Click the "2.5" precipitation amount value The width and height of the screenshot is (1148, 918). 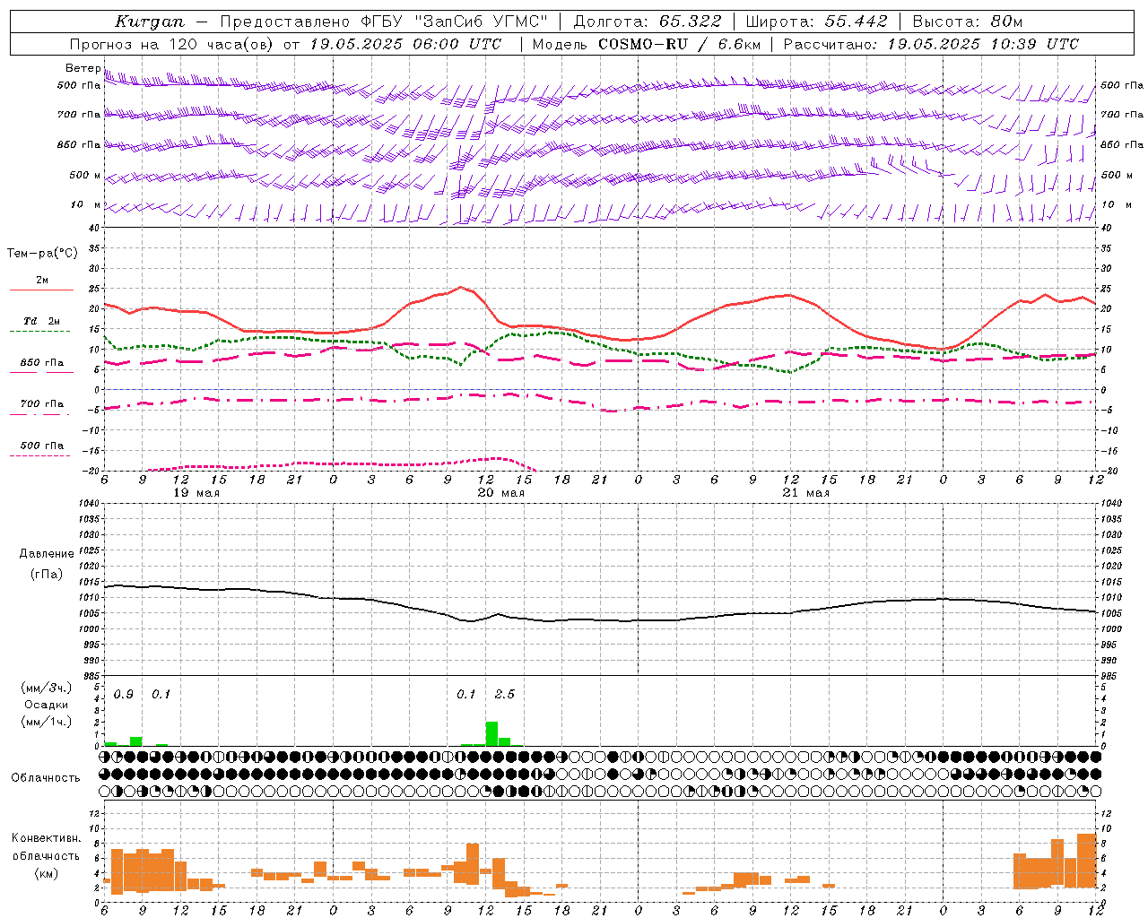[504, 695]
